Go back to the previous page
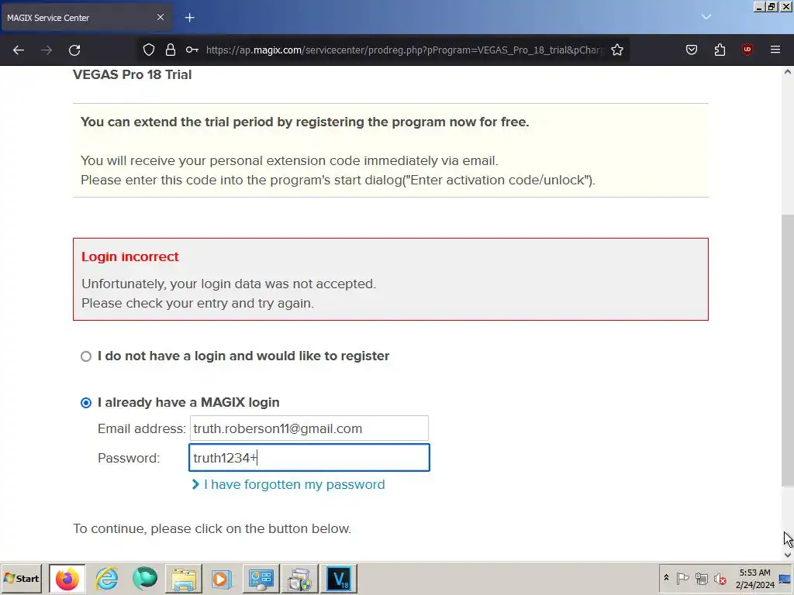 coord(19,50)
